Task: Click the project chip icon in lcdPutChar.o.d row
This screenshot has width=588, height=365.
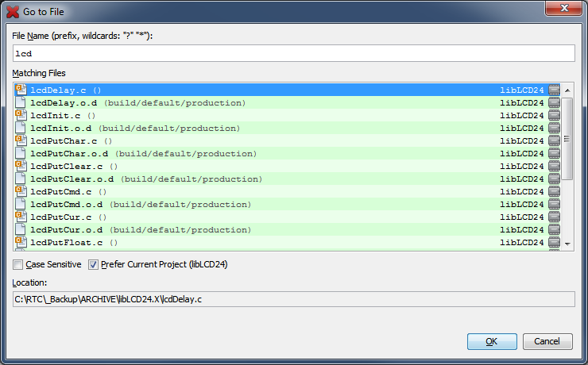Action: pyautogui.click(x=554, y=153)
